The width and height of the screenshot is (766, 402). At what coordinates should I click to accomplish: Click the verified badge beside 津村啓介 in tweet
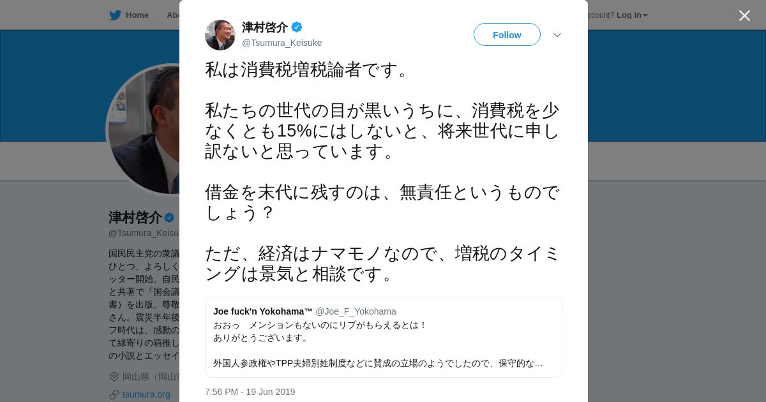pos(297,27)
